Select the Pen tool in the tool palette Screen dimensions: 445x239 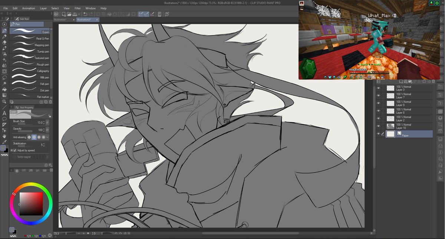pyautogui.click(x=5, y=31)
